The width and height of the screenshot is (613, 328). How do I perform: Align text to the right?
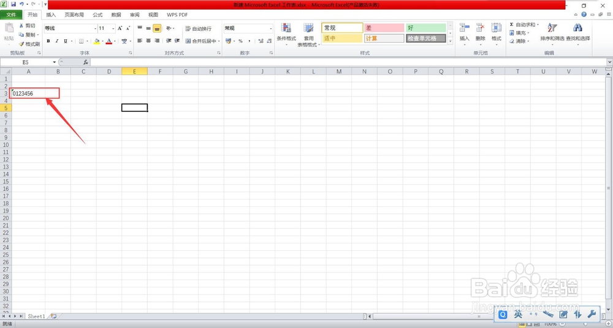(157, 40)
